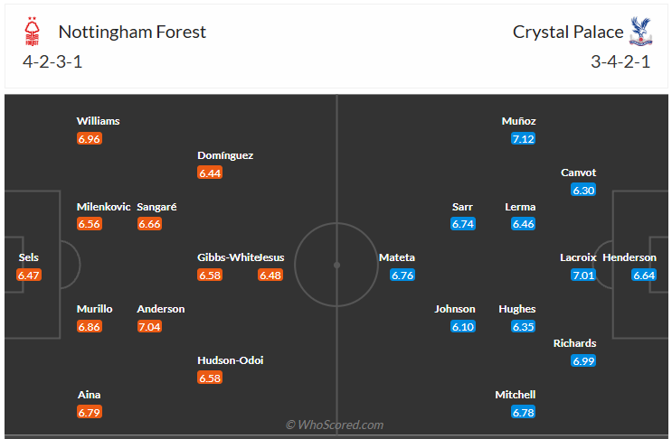Click the Nottingham Forest club crest
The image size is (672, 439).
33,33
